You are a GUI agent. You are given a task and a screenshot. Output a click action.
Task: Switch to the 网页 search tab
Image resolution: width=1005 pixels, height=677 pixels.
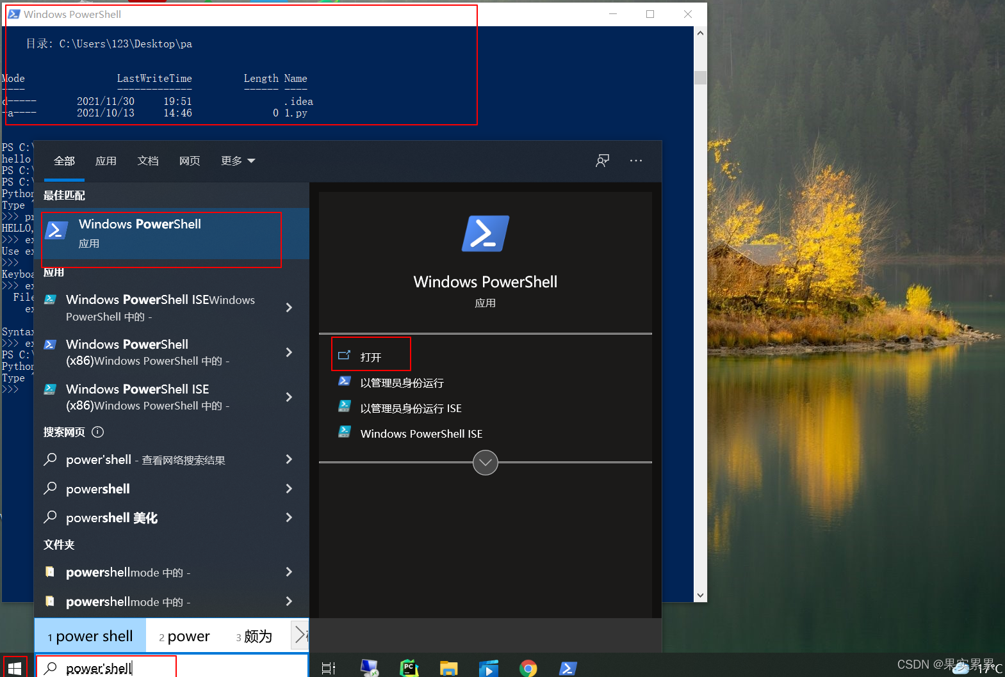(190, 161)
